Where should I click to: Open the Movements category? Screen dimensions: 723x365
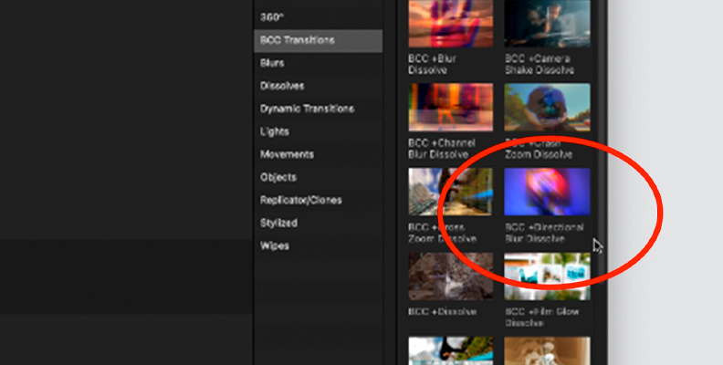(x=319, y=154)
